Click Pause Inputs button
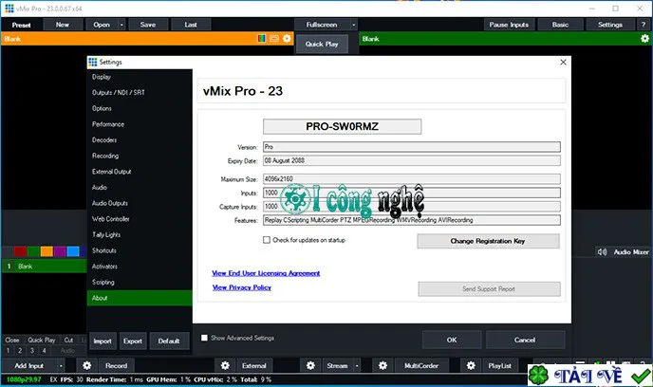This screenshot has width=653, height=387. [509, 25]
